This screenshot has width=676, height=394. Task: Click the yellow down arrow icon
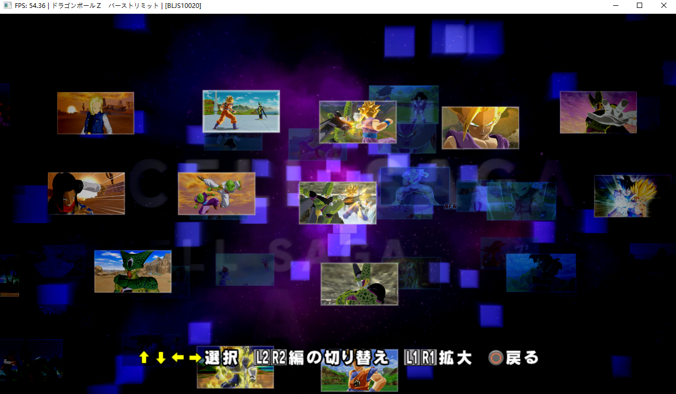pos(161,358)
